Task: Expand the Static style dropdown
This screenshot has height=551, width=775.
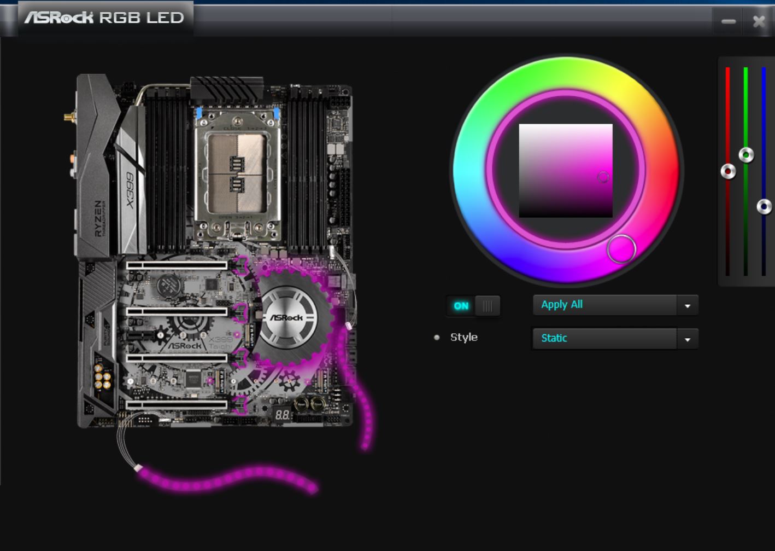Action: pyautogui.click(x=615, y=338)
